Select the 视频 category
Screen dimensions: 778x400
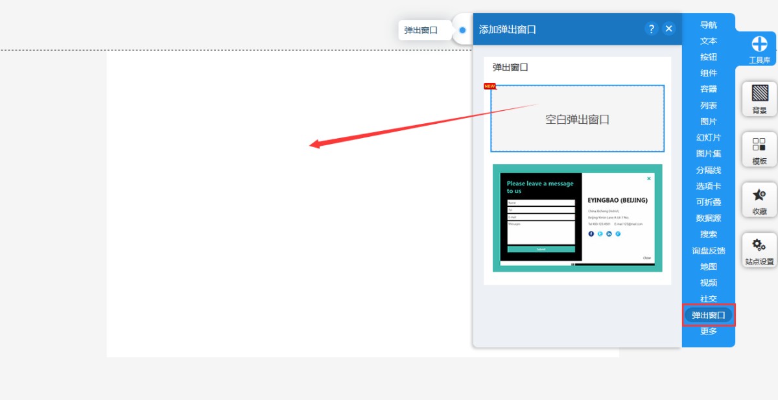point(709,283)
